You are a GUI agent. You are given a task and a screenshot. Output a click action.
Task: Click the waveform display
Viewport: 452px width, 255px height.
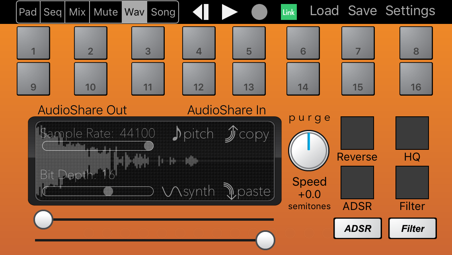155,161
